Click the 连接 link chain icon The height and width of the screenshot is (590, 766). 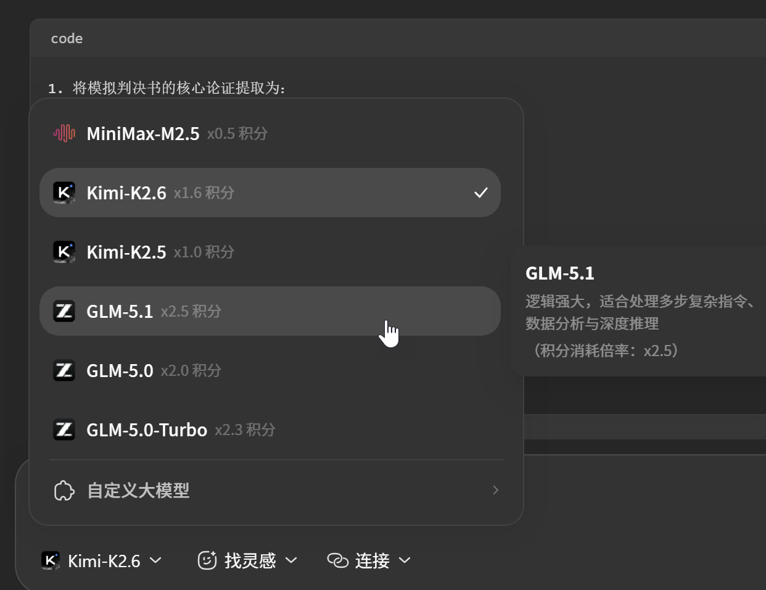[x=337, y=560]
